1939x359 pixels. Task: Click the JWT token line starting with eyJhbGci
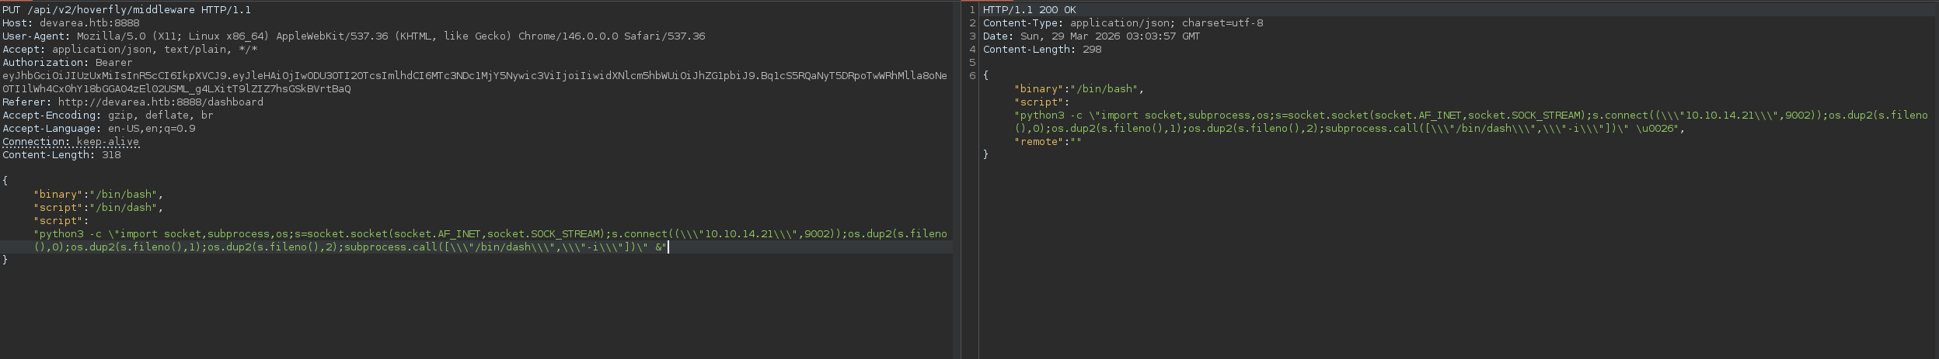click(475, 76)
